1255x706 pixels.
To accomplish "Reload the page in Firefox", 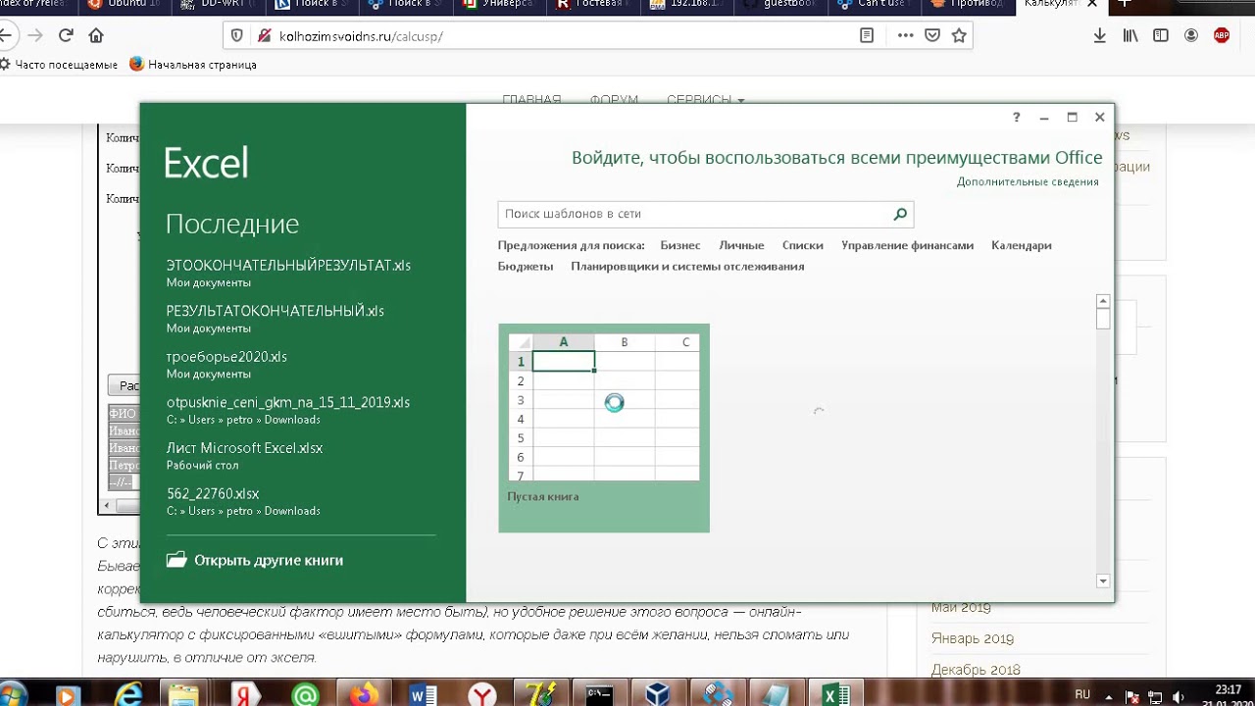I will click(66, 35).
